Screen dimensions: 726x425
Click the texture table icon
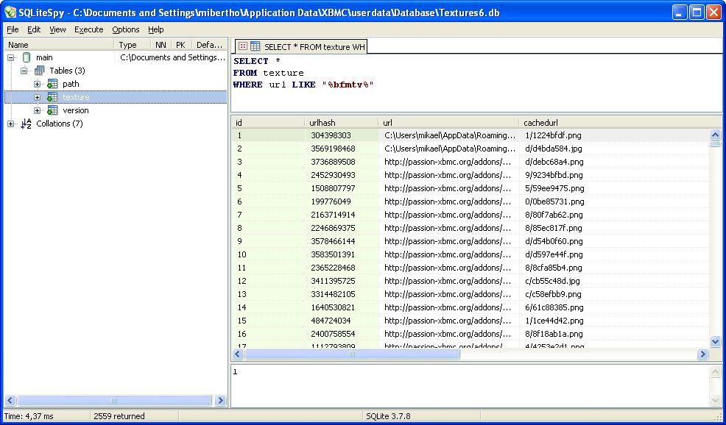(x=52, y=97)
